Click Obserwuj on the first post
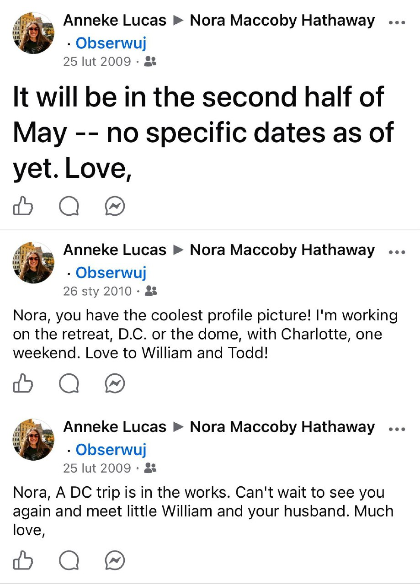Viewport: 420px width, 585px height. (111, 43)
